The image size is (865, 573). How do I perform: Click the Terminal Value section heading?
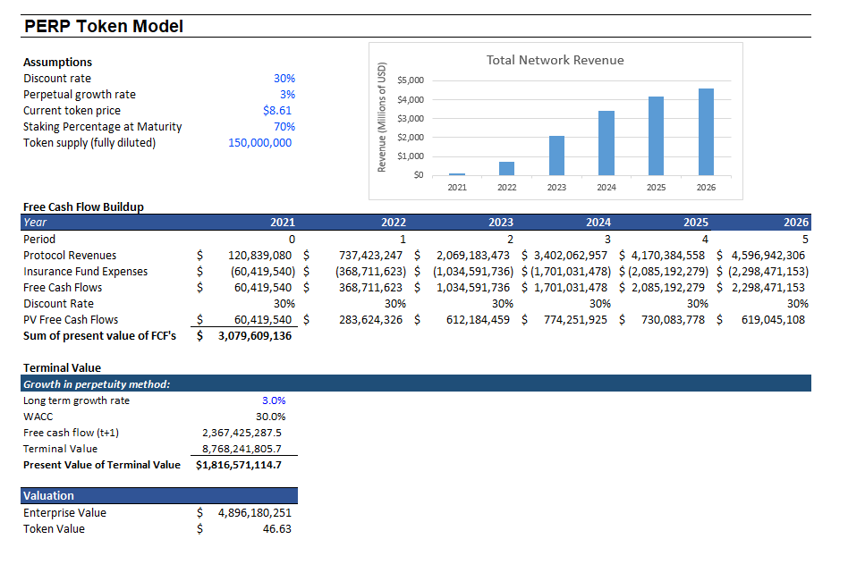pos(62,367)
